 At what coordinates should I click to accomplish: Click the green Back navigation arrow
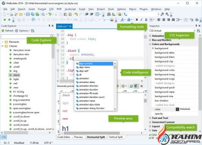pyautogui.click(x=4, y=20)
